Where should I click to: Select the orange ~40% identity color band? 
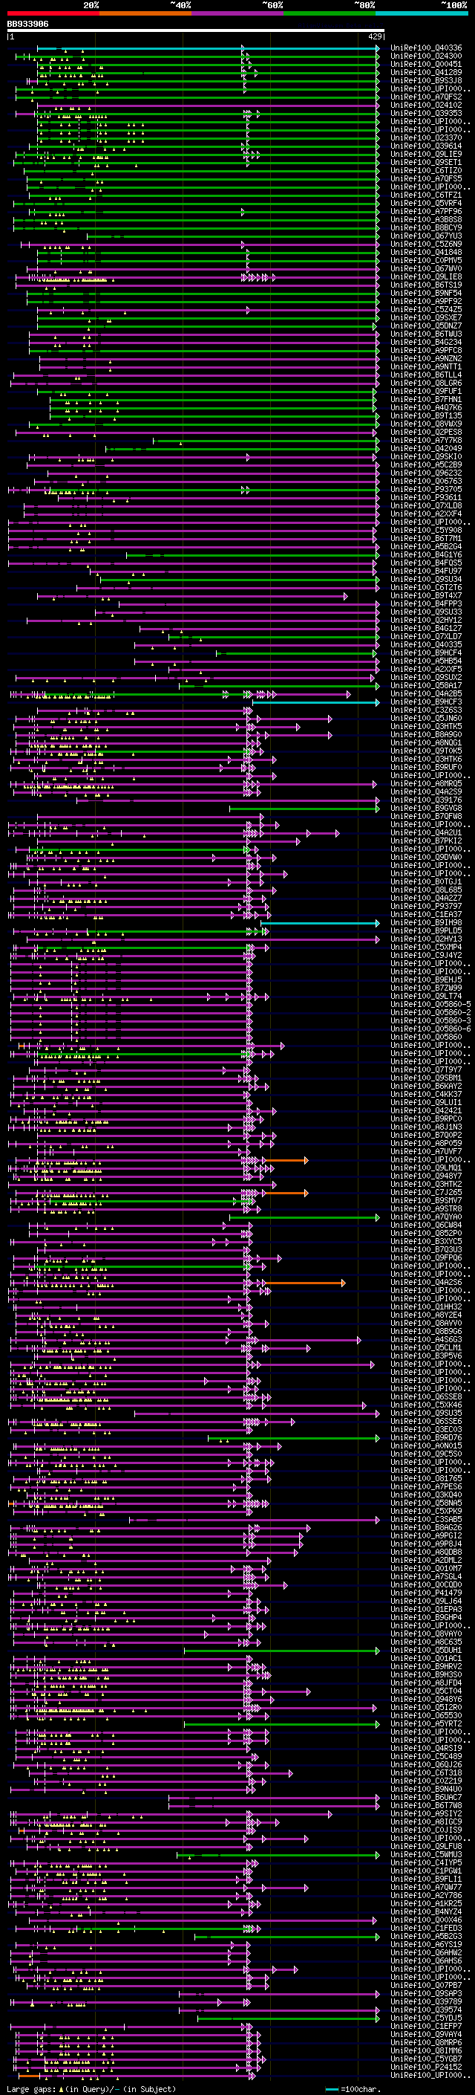point(145,13)
